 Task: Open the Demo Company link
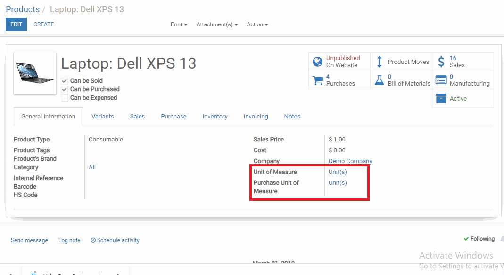click(350, 161)
